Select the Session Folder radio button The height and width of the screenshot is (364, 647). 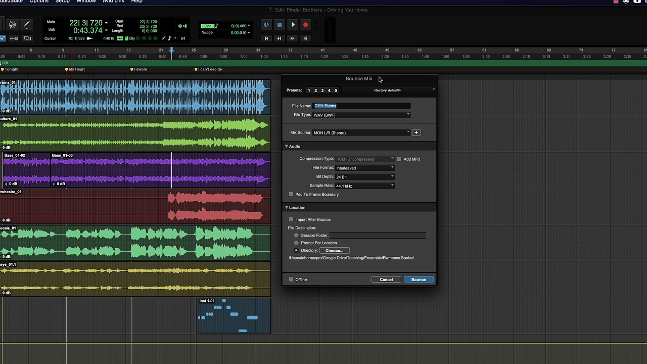[x=296, y=236]
